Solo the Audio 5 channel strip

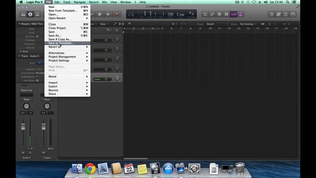[x=30, y=153]
